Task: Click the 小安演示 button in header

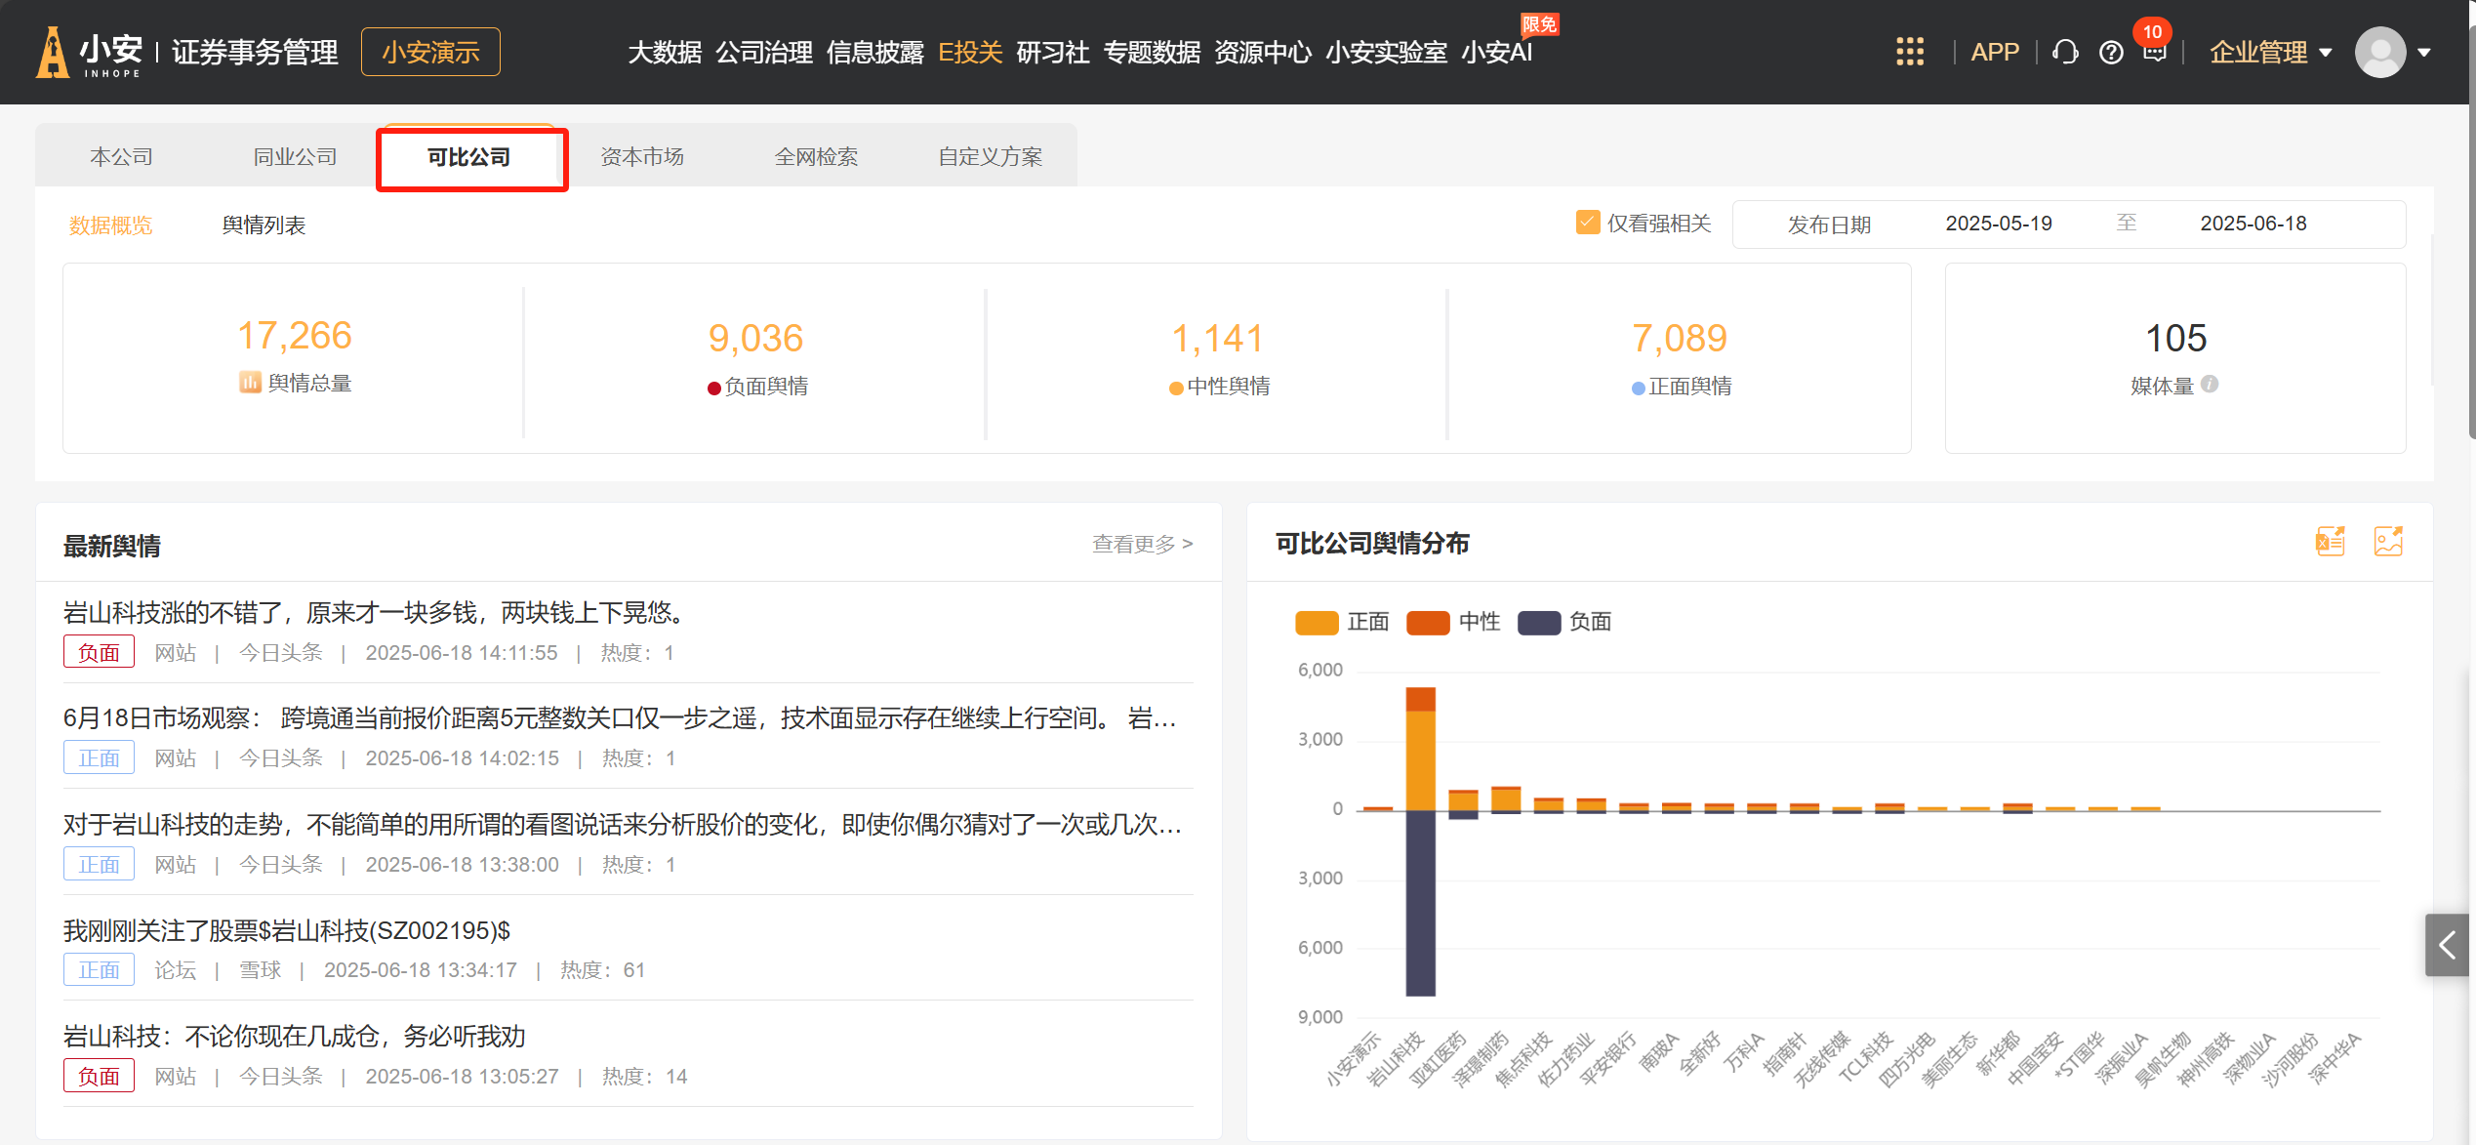Action: click(x=430, y=52)
